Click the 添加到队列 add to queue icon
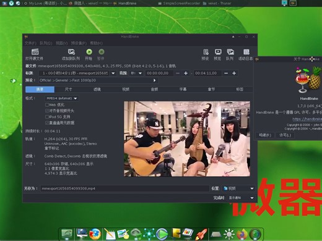322x241 pixels. [71, 52]
